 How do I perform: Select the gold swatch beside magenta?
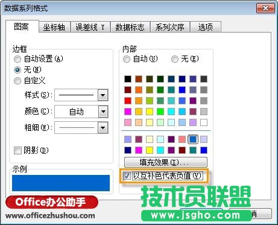click(x=139, y=112)
